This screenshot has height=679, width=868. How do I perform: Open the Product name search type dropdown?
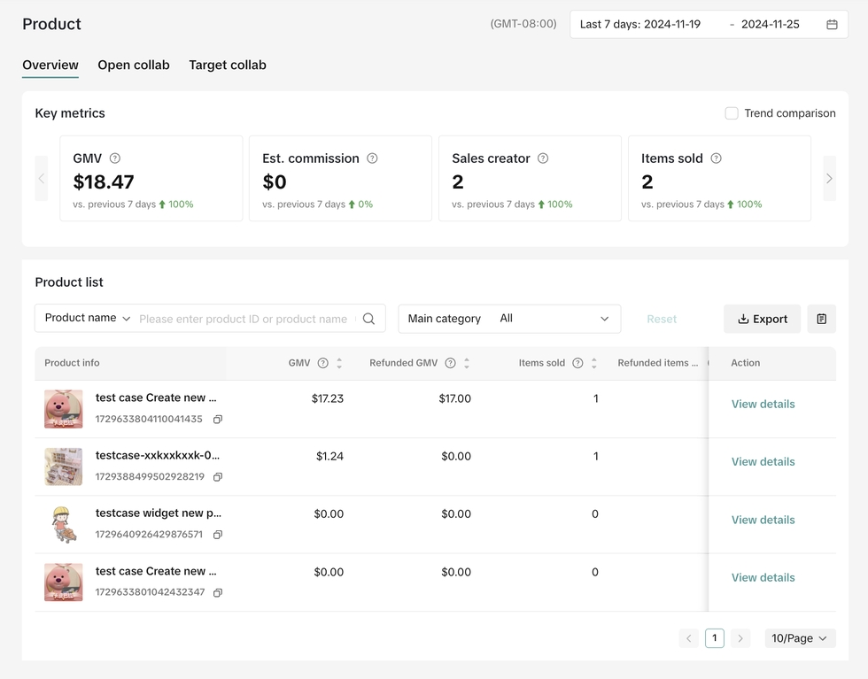87,319
